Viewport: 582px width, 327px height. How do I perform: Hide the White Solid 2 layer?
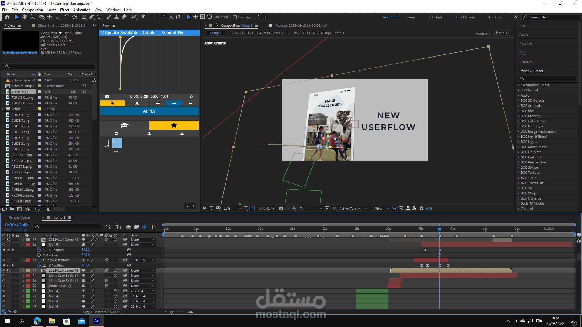tap(4, 286)
